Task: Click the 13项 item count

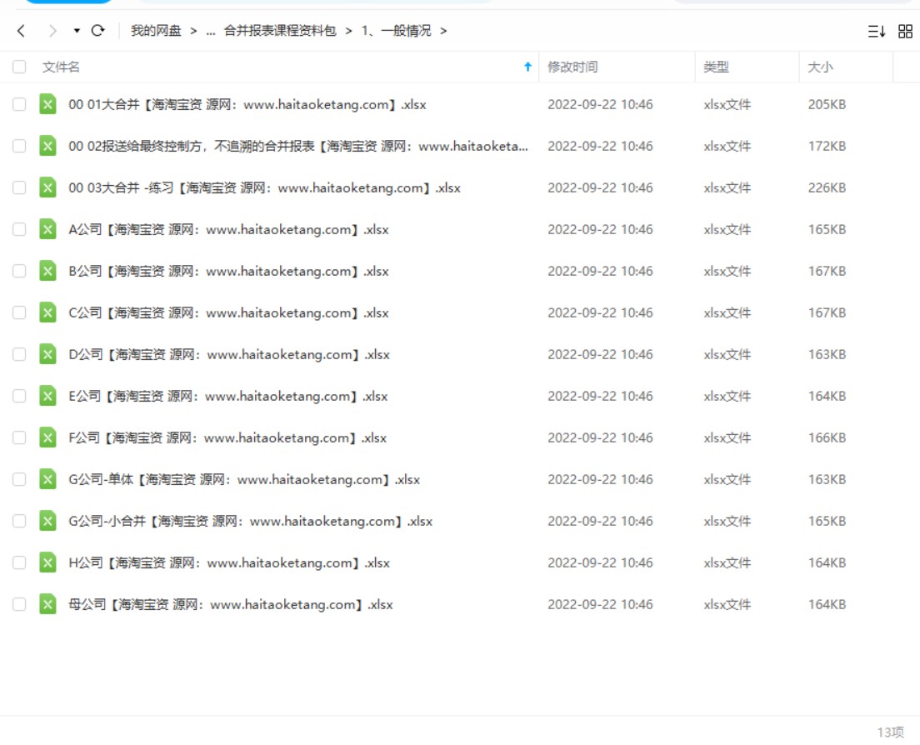Action: pyautogui.click(x=890, y=732)
